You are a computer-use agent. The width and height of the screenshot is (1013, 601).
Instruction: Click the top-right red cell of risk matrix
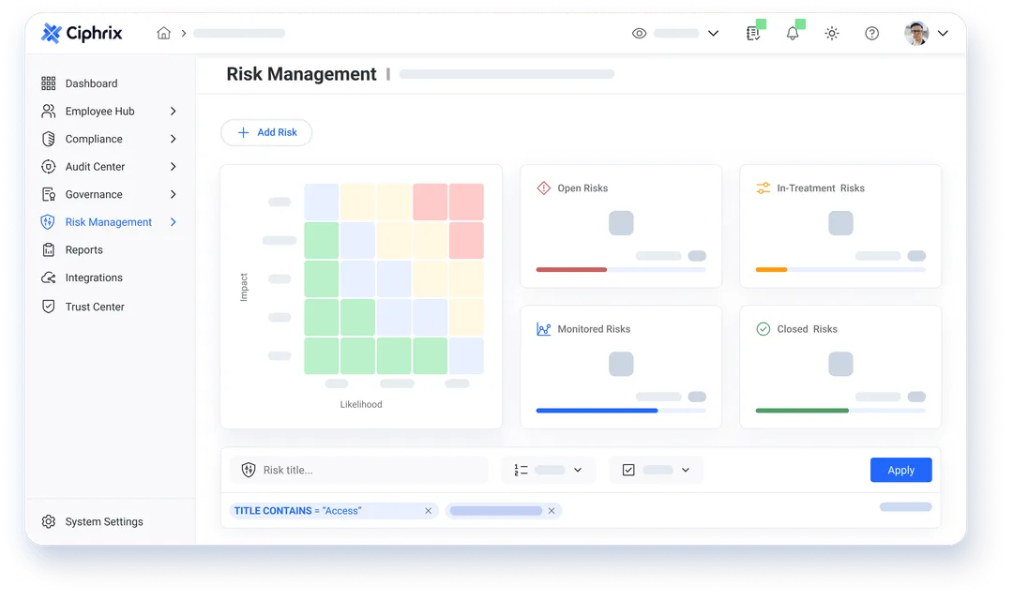[466, 203]
